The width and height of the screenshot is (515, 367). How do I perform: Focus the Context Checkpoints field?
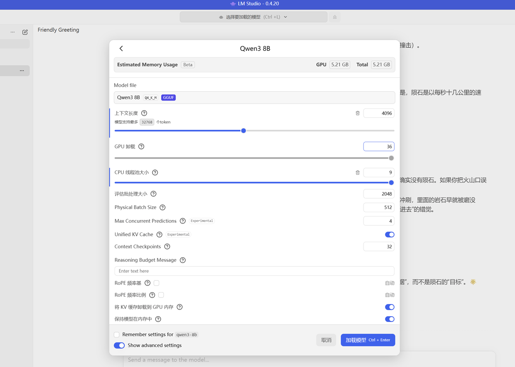[x=379, y=247]
